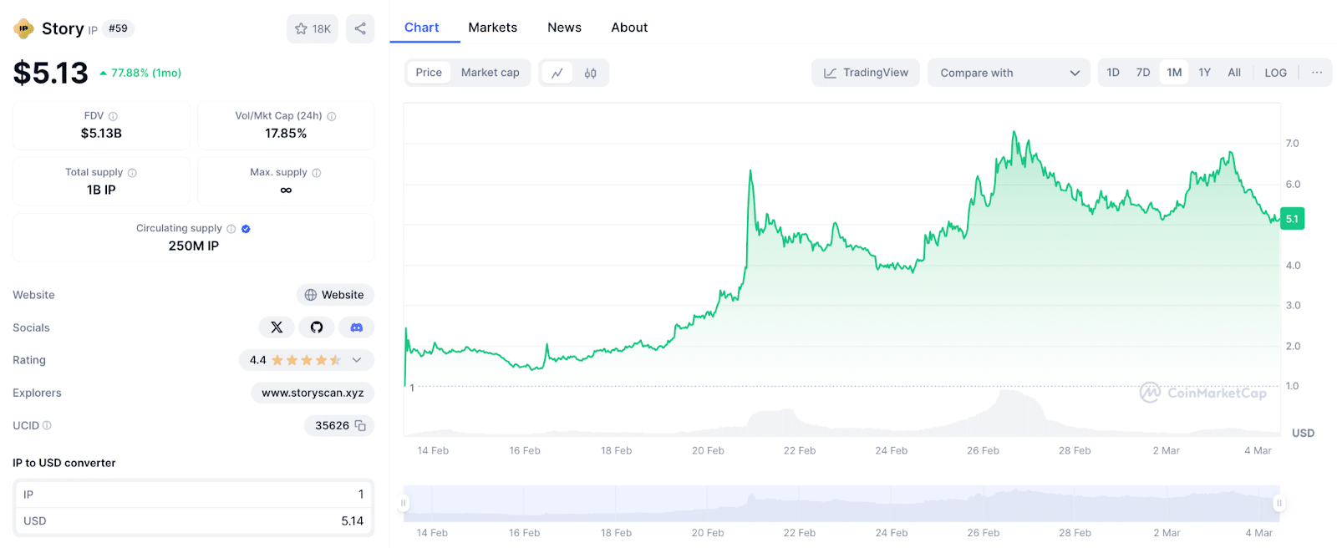Grab the right range slider handle
The width and height of the screenshot is (1337, 548).
tap(1279, 503)
